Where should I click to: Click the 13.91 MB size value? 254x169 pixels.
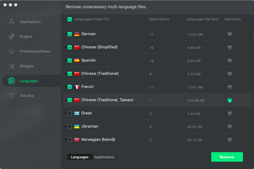click(x=195, y=87)
